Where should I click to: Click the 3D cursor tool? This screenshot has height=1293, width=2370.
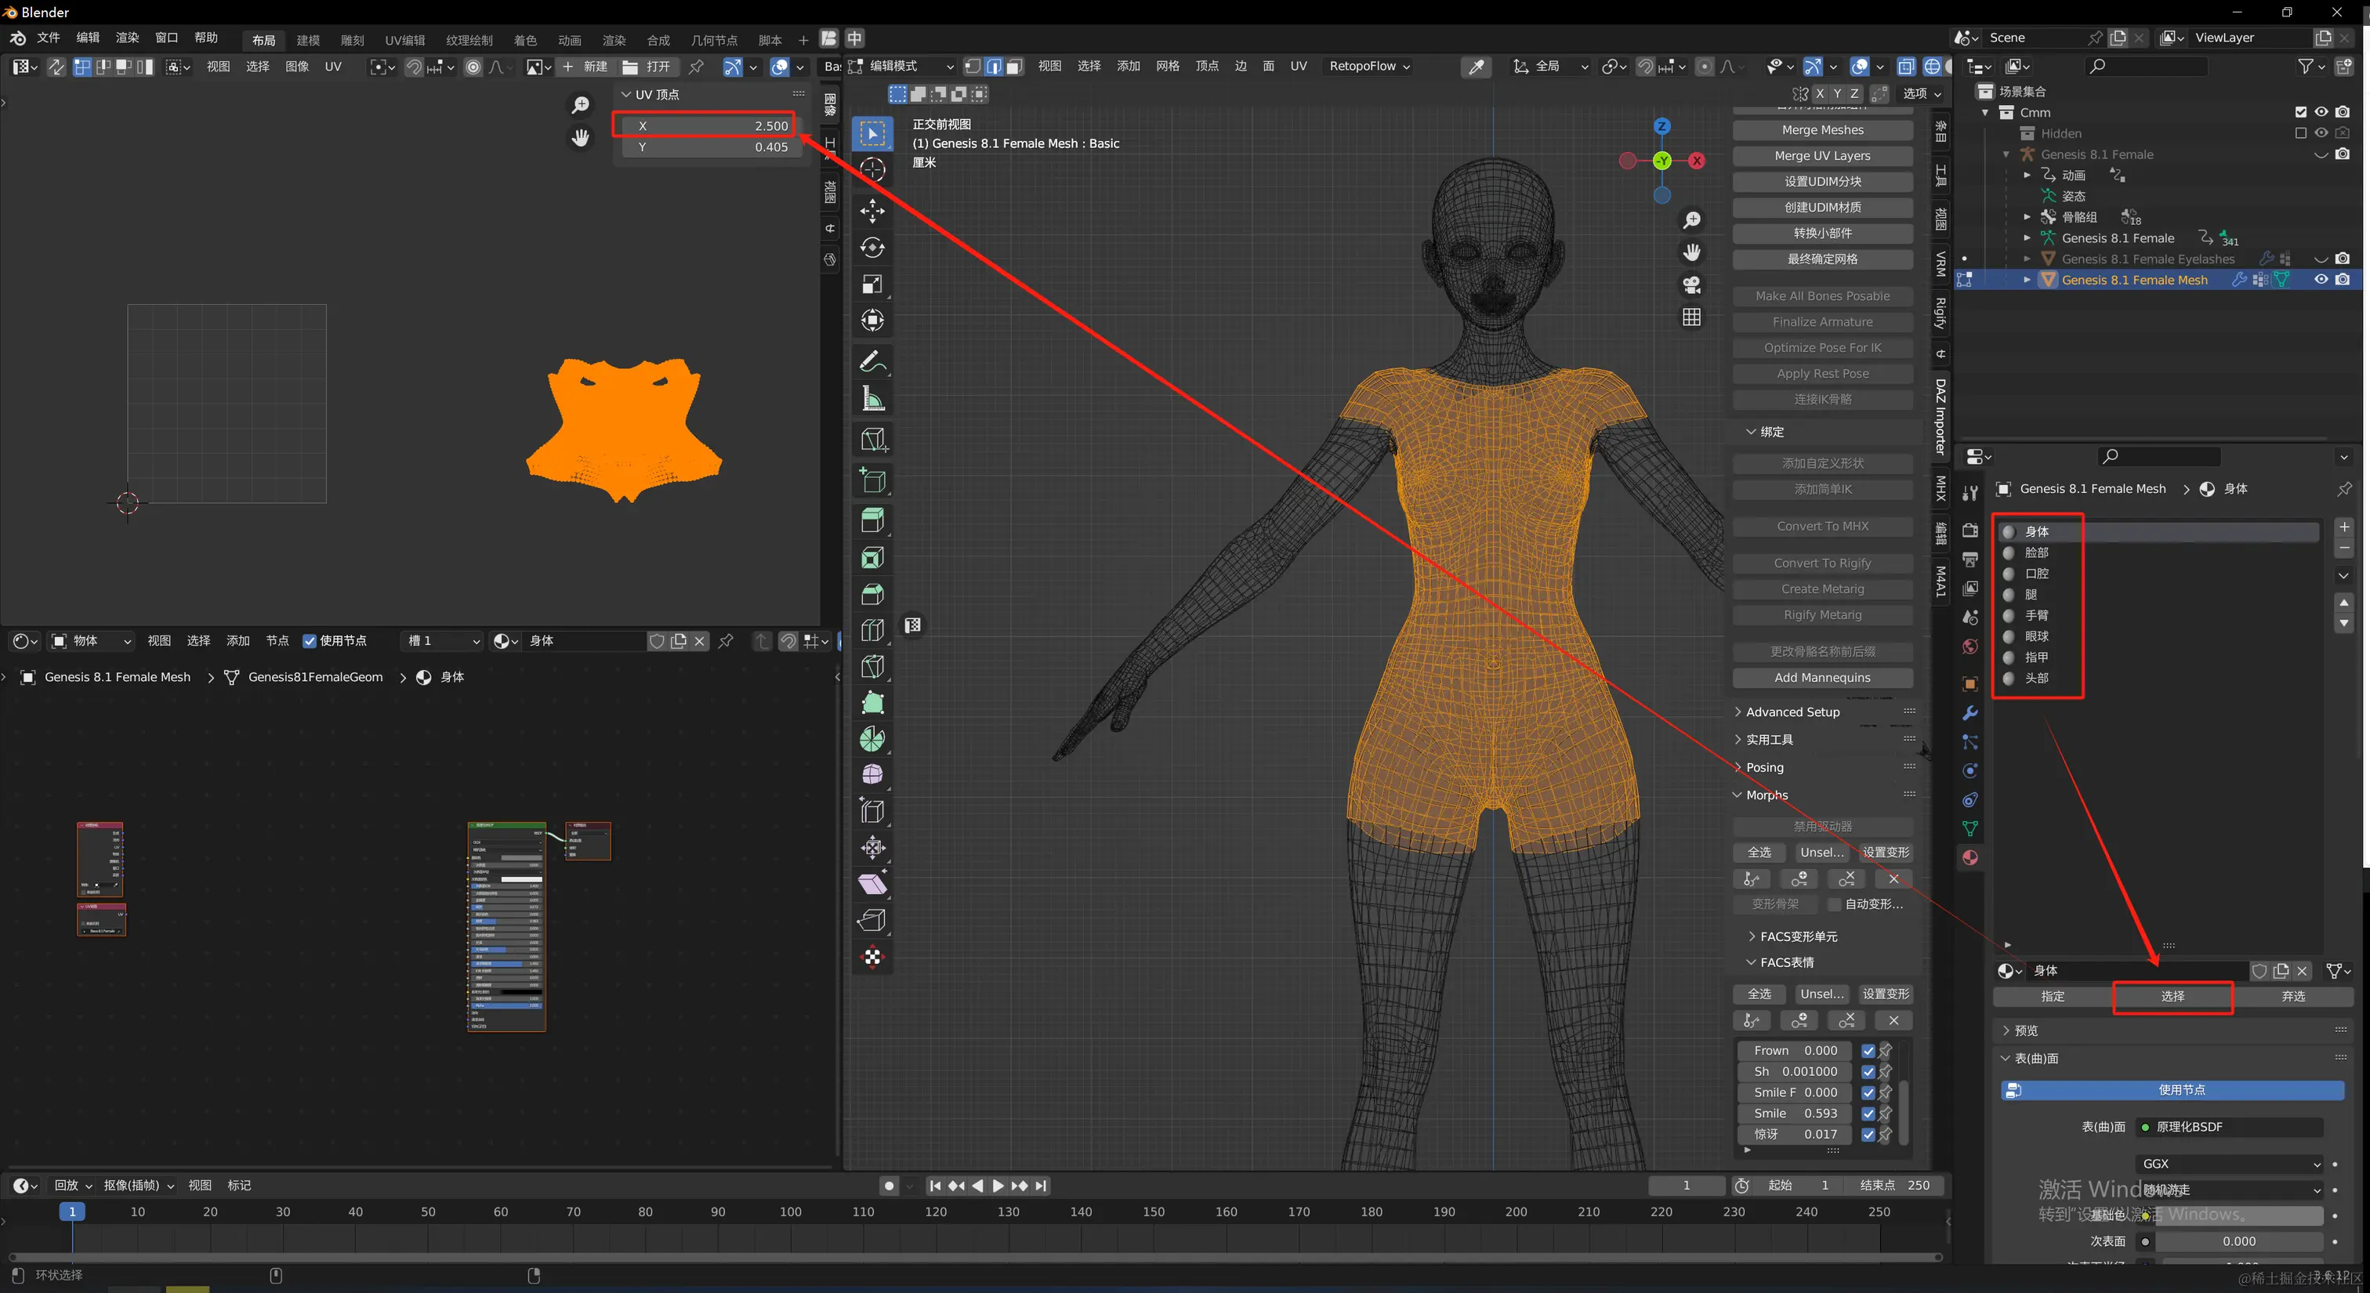coord(872,169)
